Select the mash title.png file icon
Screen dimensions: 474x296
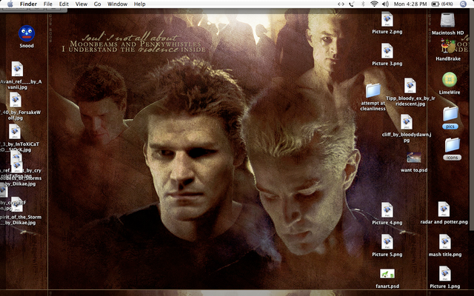coord(444,242)
